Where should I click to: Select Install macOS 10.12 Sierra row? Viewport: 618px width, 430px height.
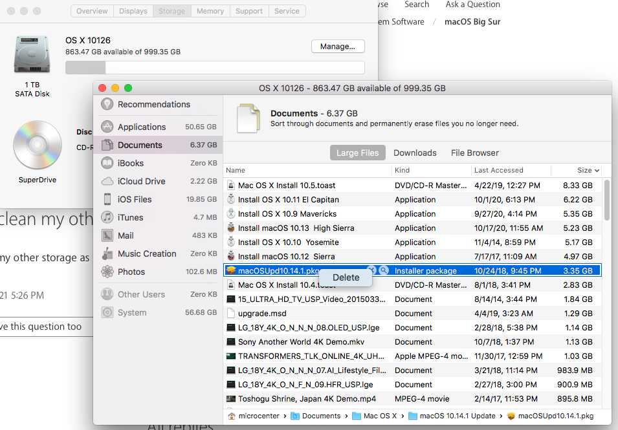pyautogui.click(x=412, y=256)
